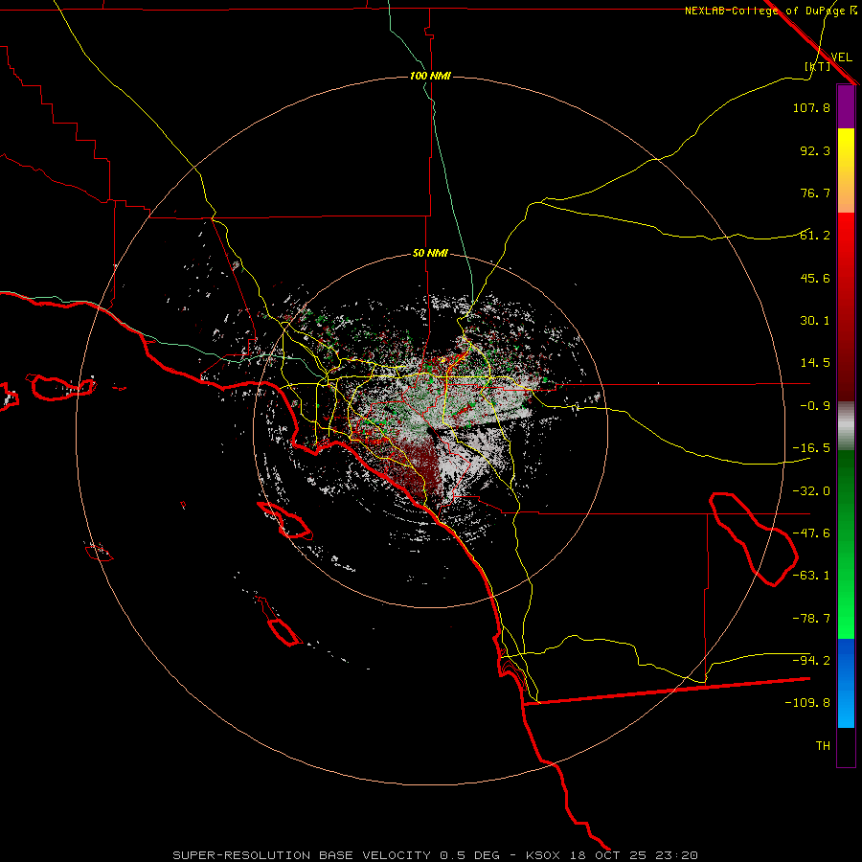
Task: Click the -47.6 legend value
Action: click(811, 533)
